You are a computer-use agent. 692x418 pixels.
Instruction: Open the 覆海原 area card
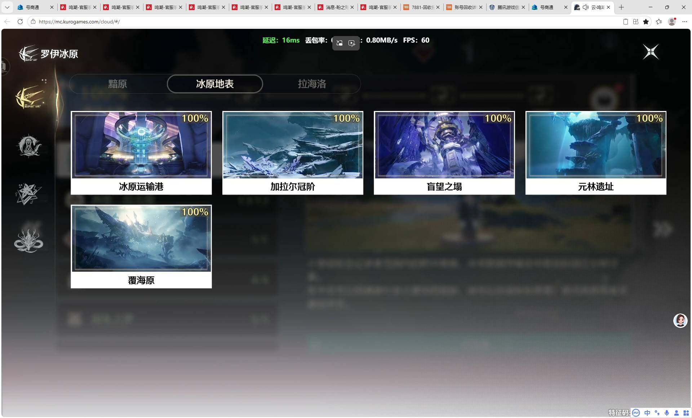click(x=141, y=246)
